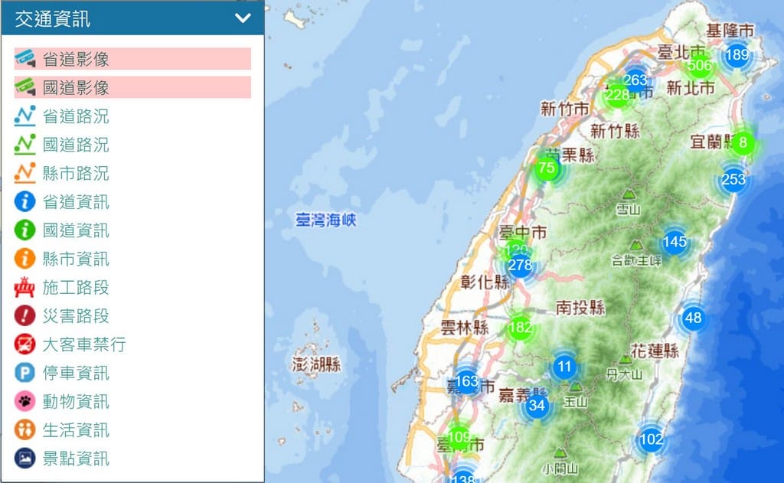This screenshot has width=784, height=483.
Task: Open the blue 278 cluster near 臺中市
Action: pos(520,265)
